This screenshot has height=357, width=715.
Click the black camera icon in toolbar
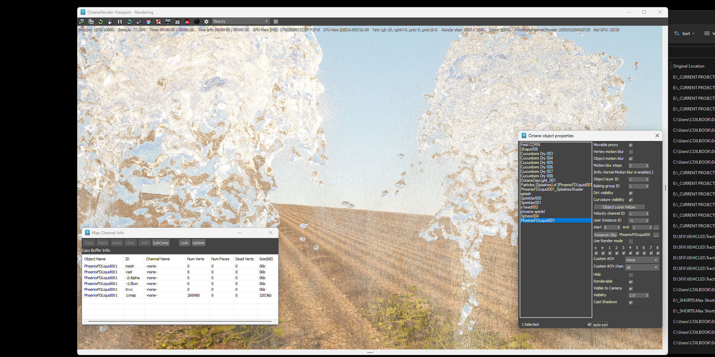coord(197,21)
